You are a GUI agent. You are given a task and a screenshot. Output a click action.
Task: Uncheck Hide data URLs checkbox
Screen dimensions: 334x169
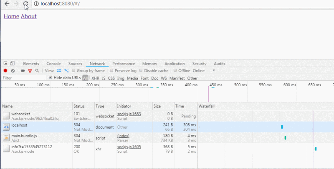pos(51,77)
